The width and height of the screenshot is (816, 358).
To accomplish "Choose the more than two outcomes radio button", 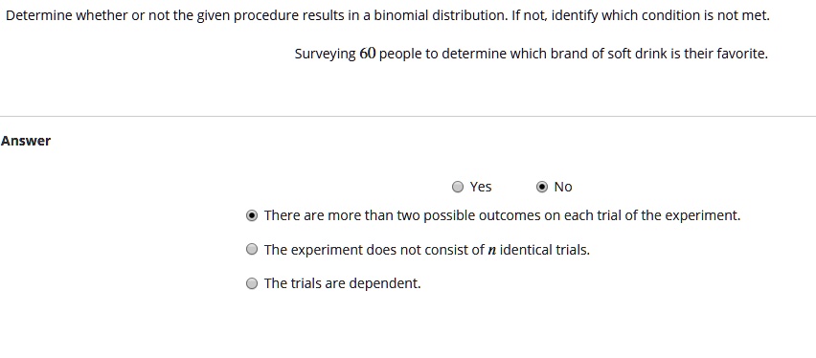I will tap(251, 215).
